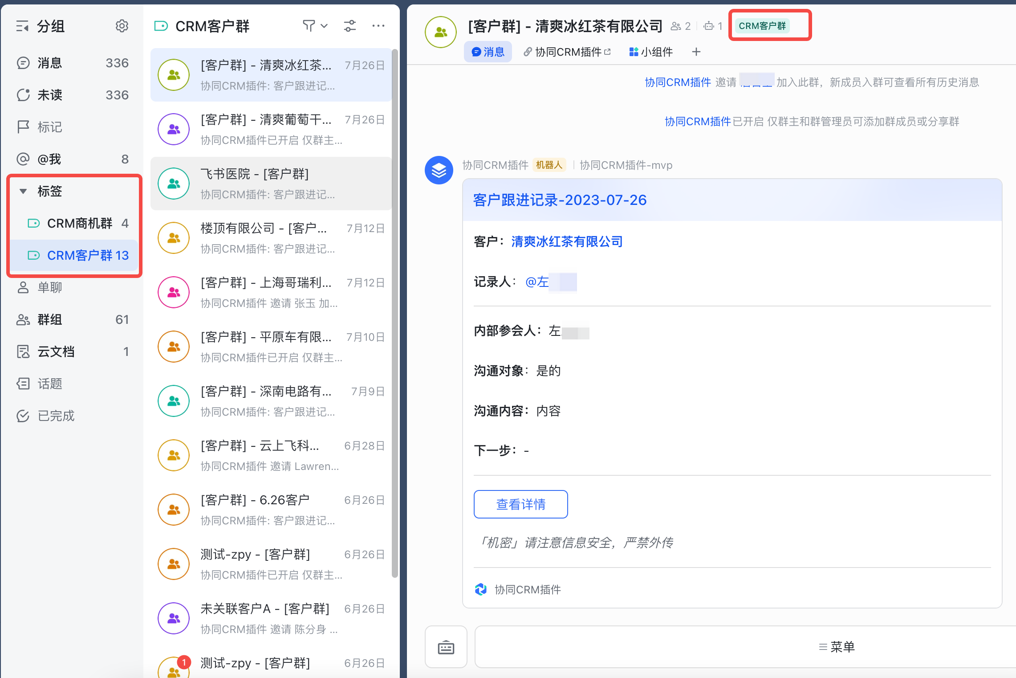
Task: Open the three-dots more options menu
Action: [x=378, y=26]
